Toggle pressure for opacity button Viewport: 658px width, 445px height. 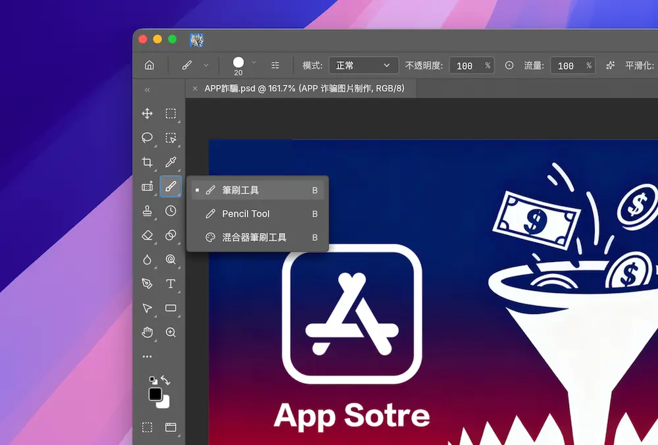click(x=509, y=65)
